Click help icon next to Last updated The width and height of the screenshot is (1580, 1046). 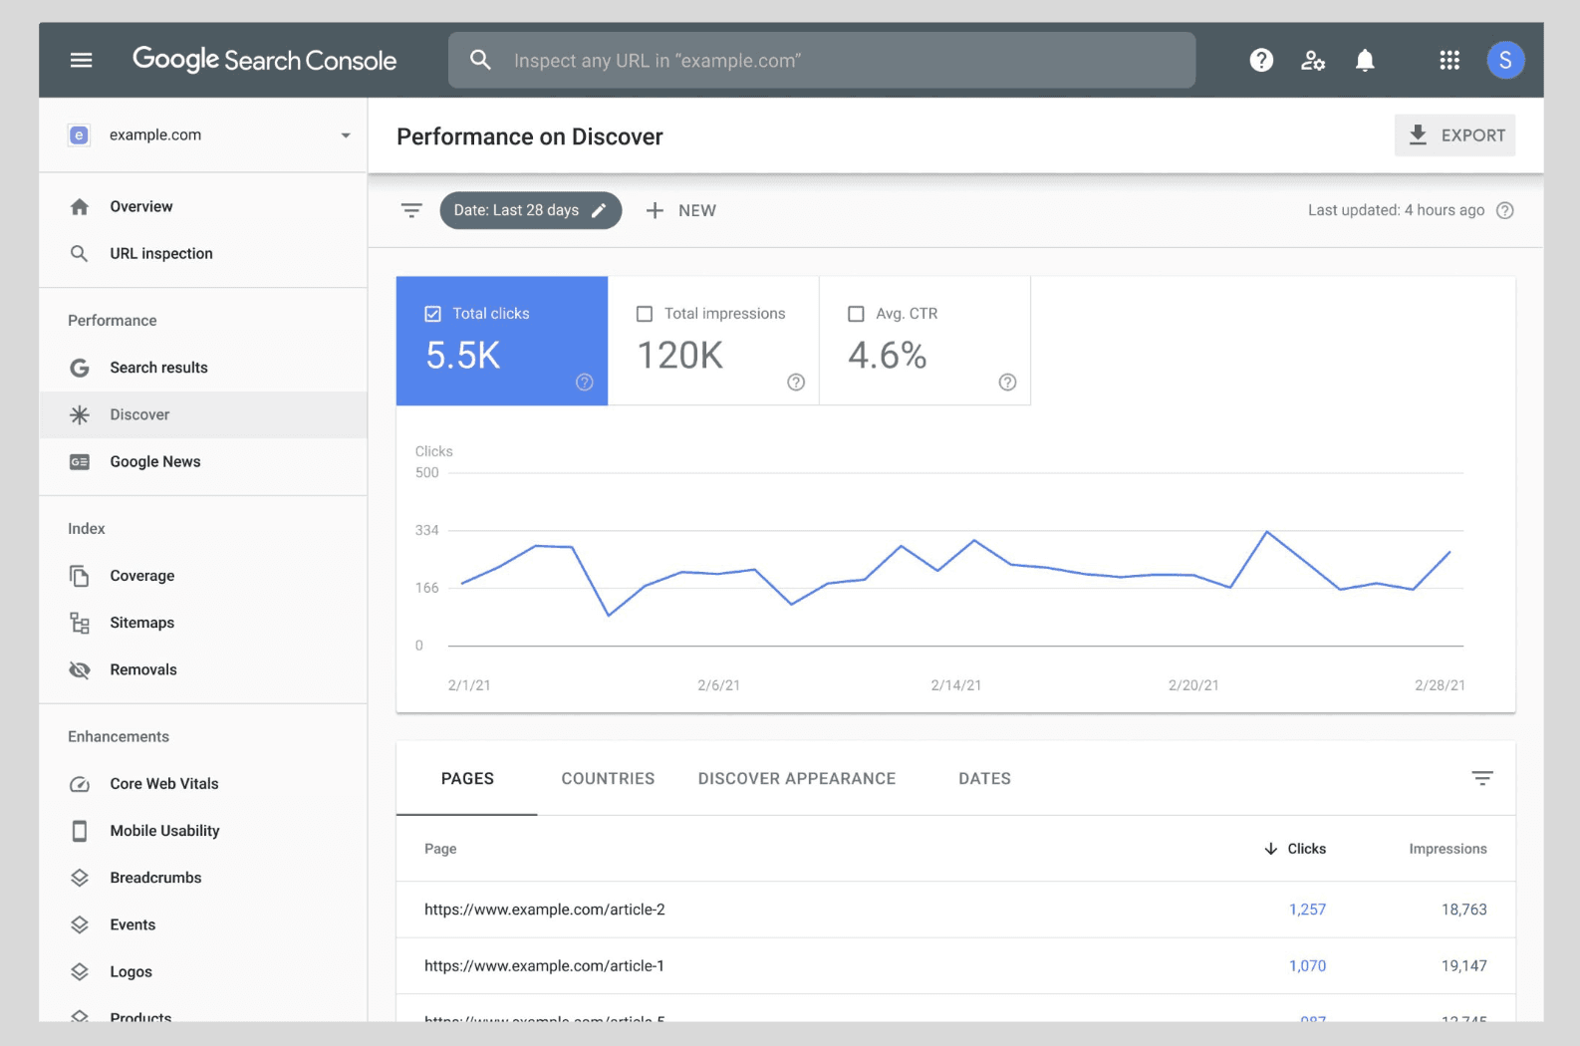click(x=1505, y=210)
